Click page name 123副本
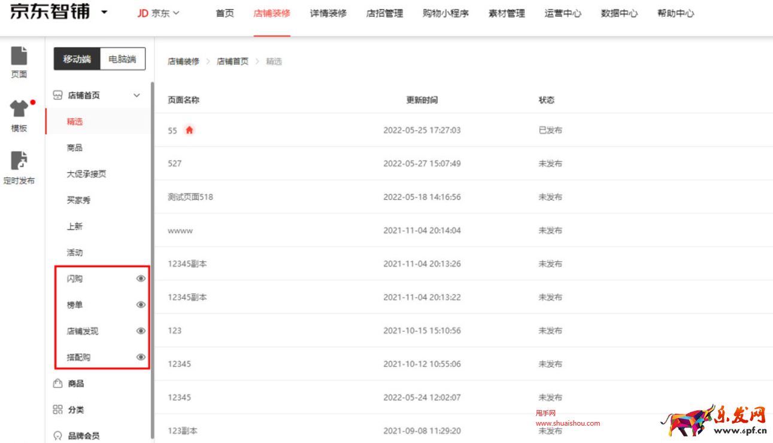This screenshot has width=773, height=443. [183, 431]
